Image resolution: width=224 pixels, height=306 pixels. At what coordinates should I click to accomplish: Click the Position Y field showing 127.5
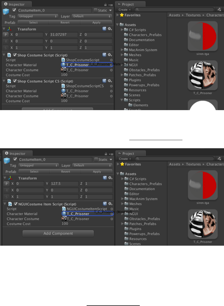click(64, 184)
